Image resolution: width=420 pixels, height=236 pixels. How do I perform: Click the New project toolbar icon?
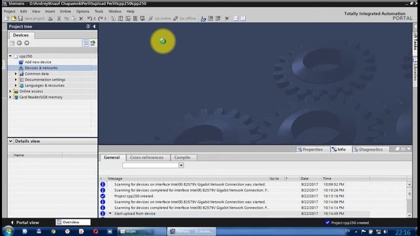click(7, 18)
